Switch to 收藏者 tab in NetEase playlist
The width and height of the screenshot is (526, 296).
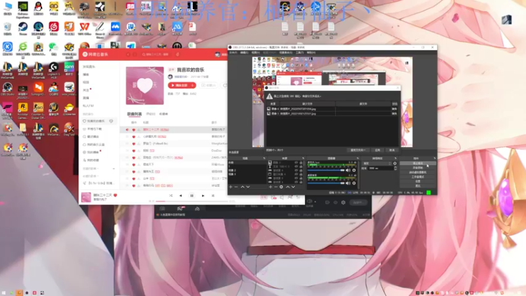[163, 114]
